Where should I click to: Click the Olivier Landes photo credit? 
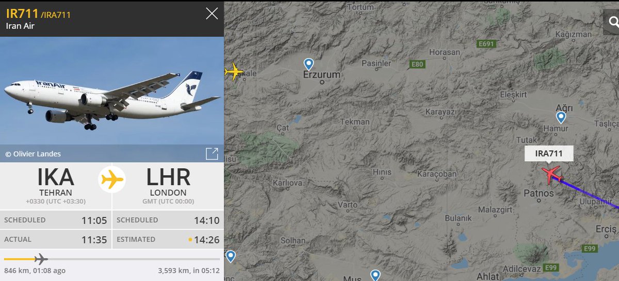tap(33, 153)
